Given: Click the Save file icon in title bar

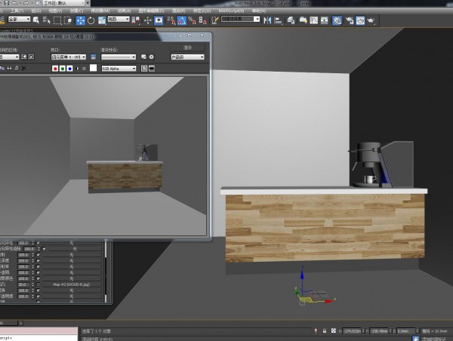Looking at the screenshot, I should pos(6,3).
